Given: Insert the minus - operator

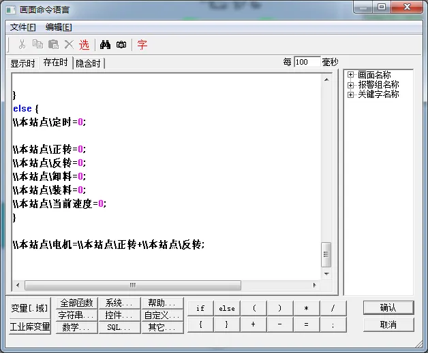Looking at the screenshot, I should click(x=280, y=324).
